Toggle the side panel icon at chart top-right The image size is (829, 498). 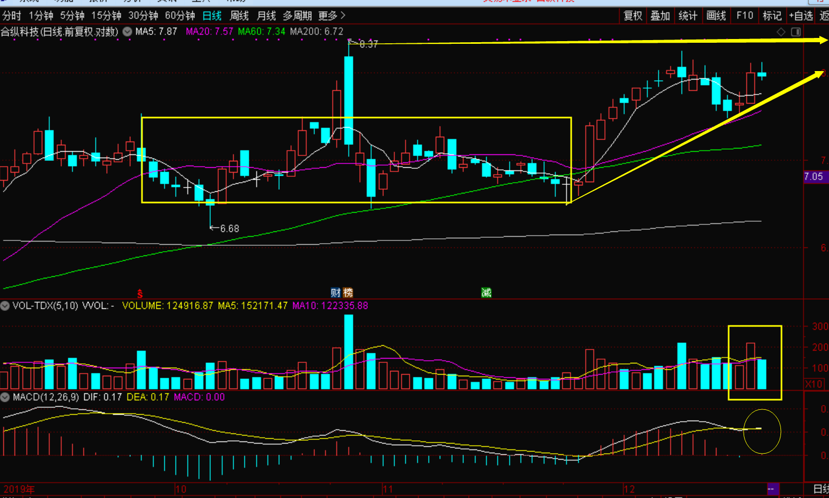pyautogui.click(x=796, y=32)
